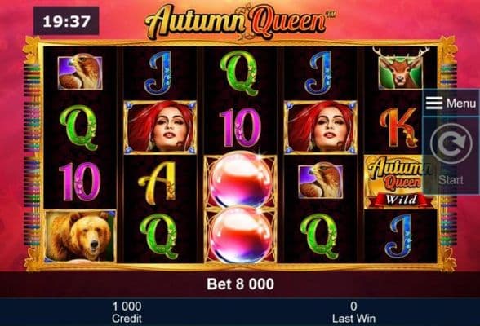Click the Credit 1 000 display

[127, 312]
